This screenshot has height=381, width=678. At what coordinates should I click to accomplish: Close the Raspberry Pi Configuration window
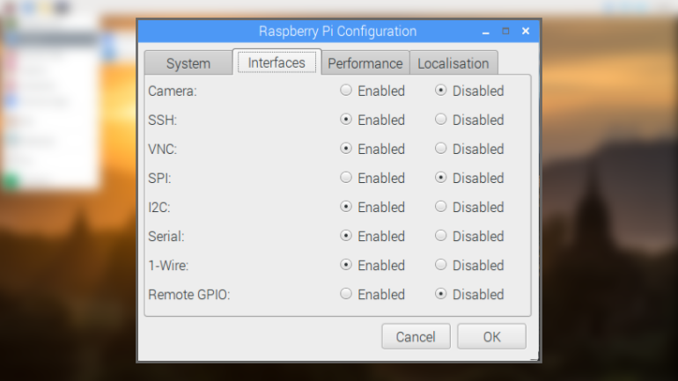526,31
